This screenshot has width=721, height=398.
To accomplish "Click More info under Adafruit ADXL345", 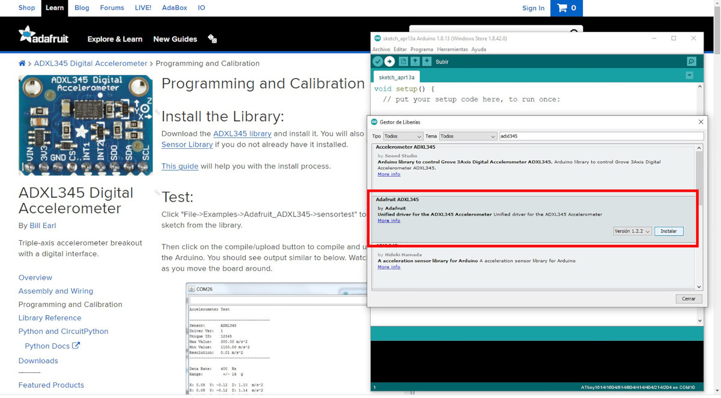I will [389, 220].
